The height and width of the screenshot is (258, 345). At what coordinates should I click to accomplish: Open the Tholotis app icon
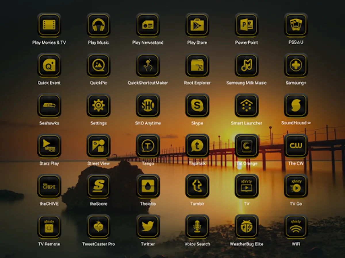point(148,187)
